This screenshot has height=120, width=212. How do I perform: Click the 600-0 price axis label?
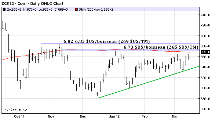205,88
